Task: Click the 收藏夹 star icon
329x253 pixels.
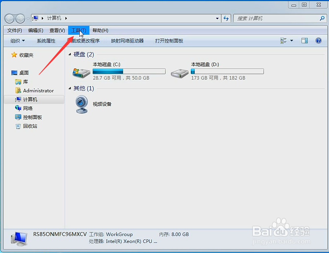Action: [x=14, y=55]
